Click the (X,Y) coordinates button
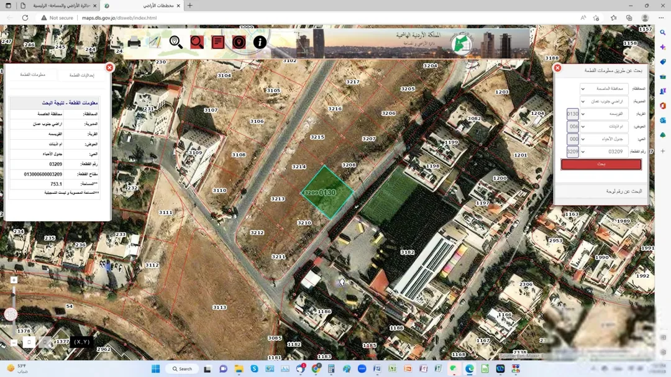This screenshot has height=377, width=671. 82,342
